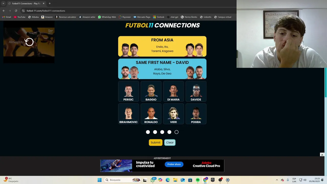Open site information icon in address bar

tap(23, 11)
